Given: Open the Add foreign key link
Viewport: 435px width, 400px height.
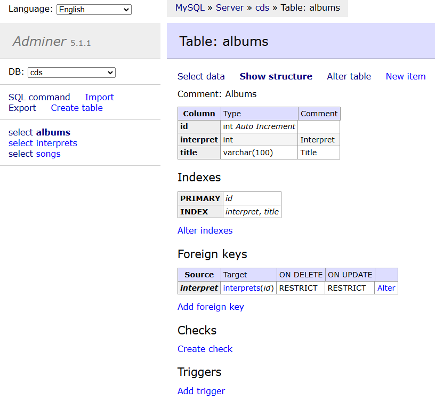Looking at the screenshot, I should (211, 307).
